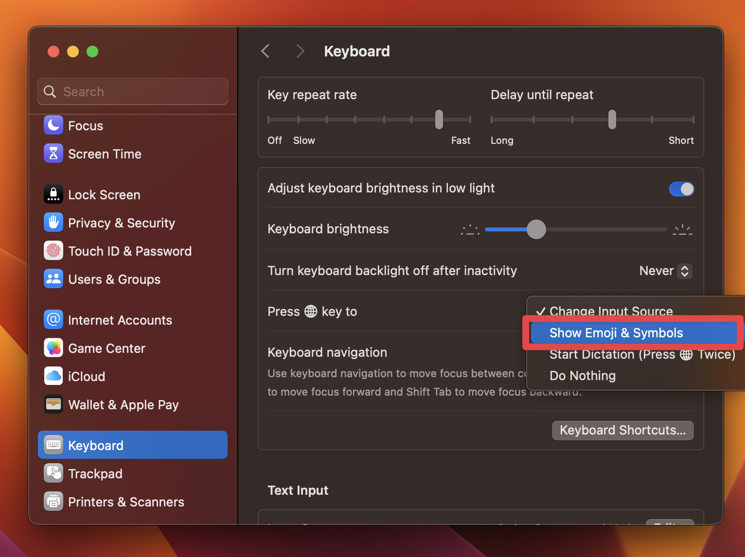745x557 pixels.
Task: Open Printers & Scanners settings
Action: [x=126, y=502]
